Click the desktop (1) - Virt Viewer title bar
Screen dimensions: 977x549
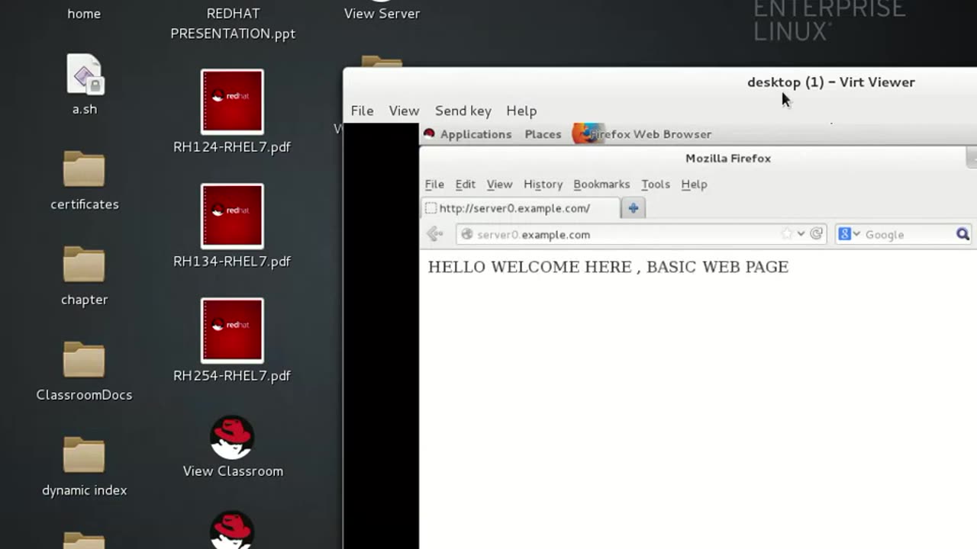tap(830, 82)
